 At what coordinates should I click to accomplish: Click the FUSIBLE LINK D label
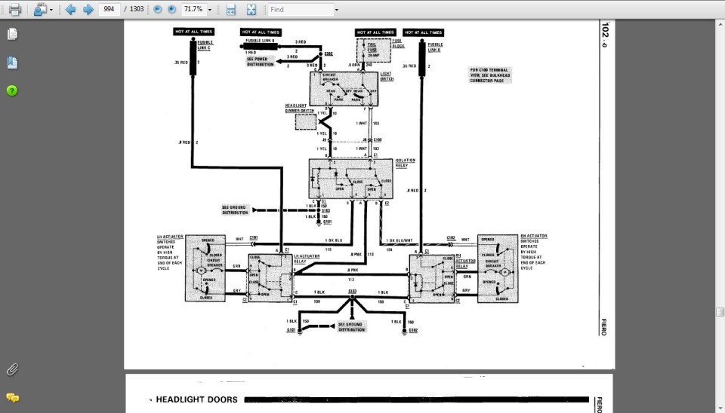point(435,47)
